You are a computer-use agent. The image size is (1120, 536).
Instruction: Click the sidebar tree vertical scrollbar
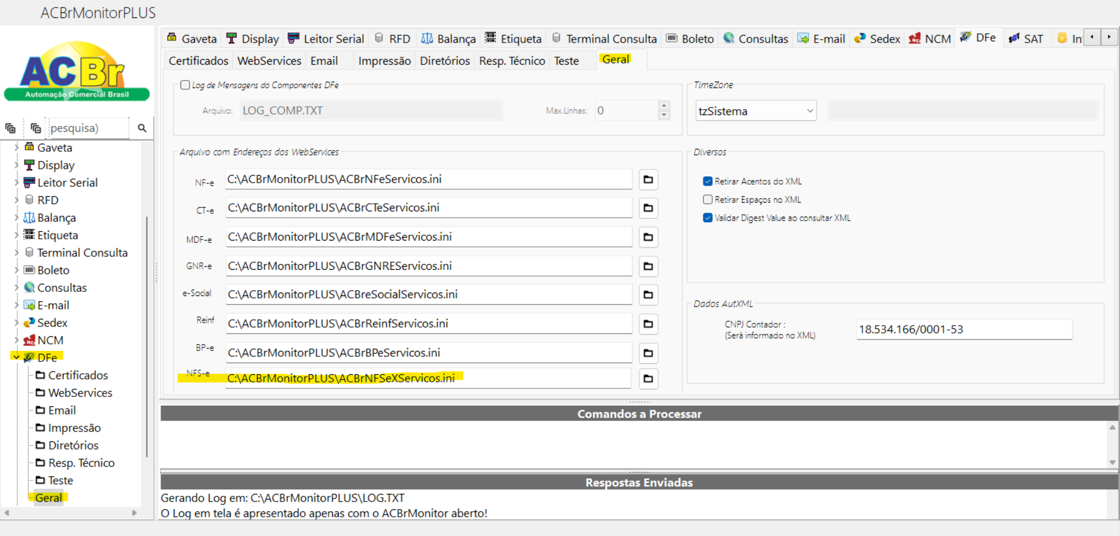[x=147, y=336]
